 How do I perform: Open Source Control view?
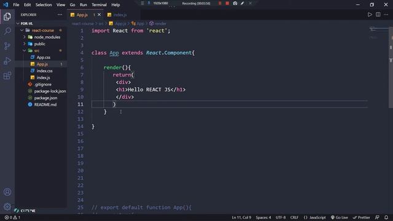(x=7, y=46)
